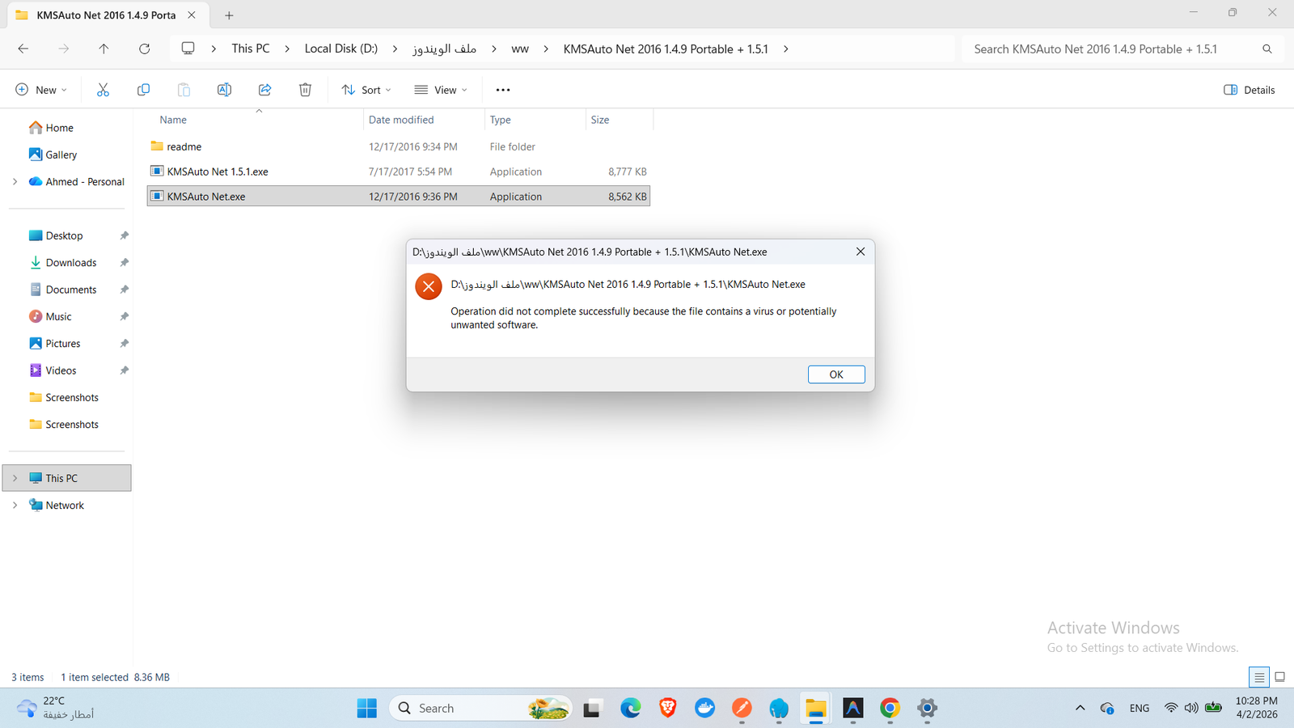Screen dimensions: 1294x728
Task: Click the pin icon beside Videos
Action: 124,370
